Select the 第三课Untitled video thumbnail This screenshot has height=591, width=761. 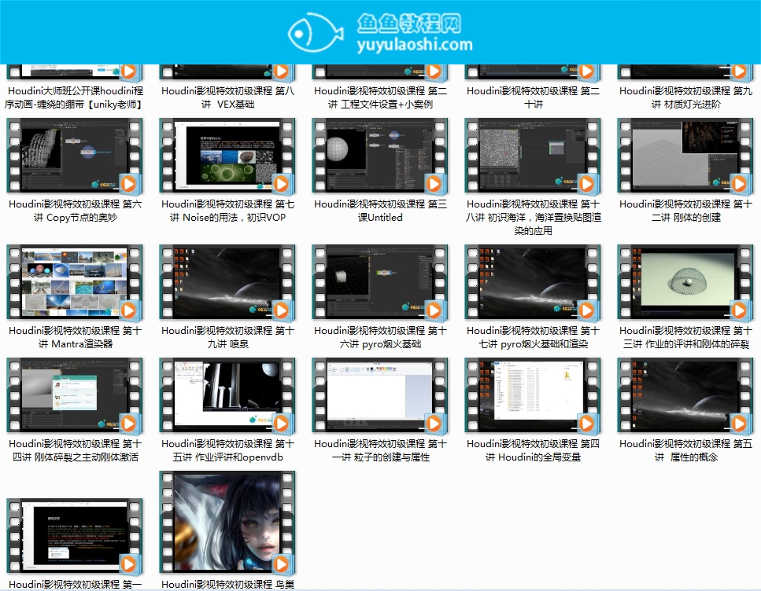pyautogui.click(x=380, y=156)
